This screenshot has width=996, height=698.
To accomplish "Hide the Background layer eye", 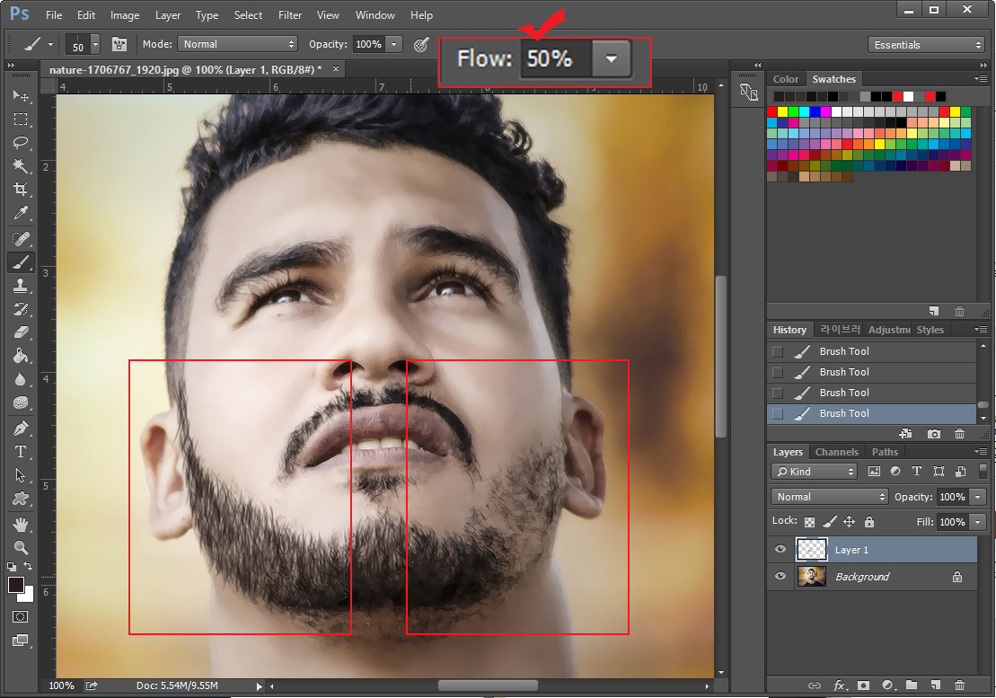I will [780, 576].
